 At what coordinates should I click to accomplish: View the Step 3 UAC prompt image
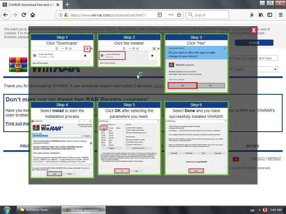(x=196, y=63)
